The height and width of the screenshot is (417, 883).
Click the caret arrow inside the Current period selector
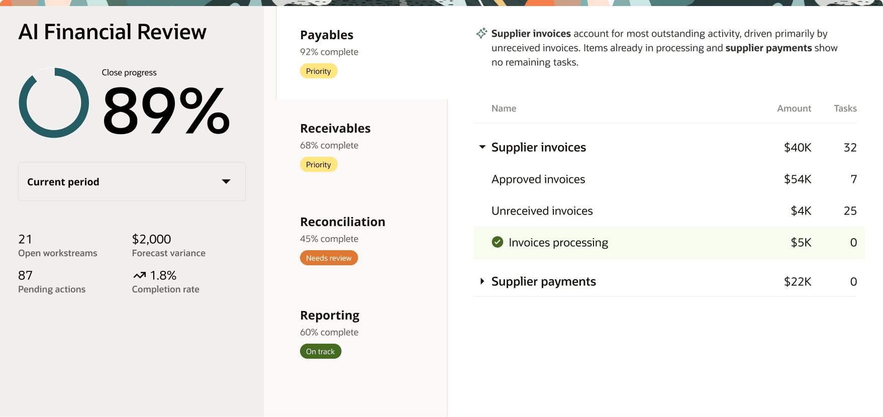pos(227,182)
